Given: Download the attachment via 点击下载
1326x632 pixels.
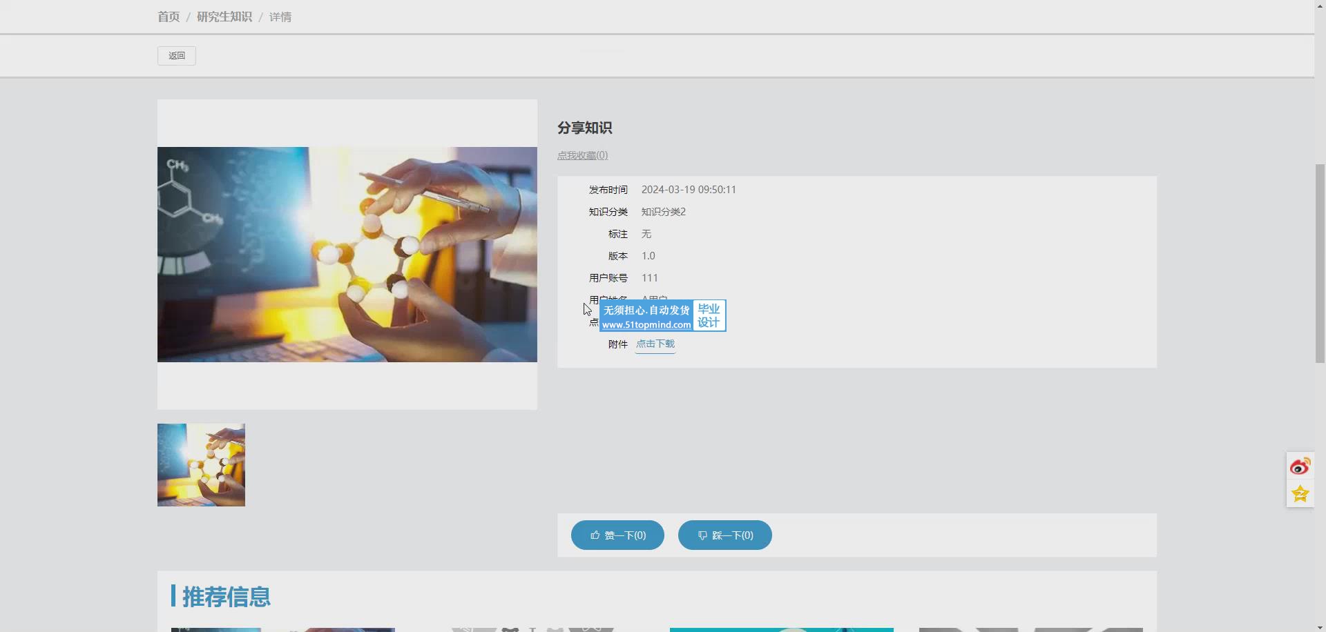Looking at the screenshot, I should (655, 344).
